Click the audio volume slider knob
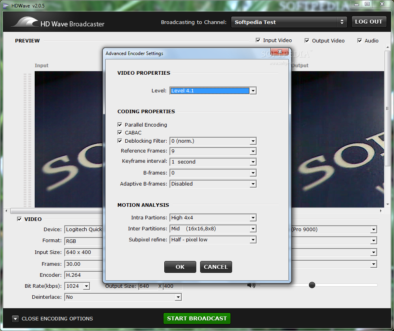This screenshot has width=394, height=331. click(x=312, y=285)
